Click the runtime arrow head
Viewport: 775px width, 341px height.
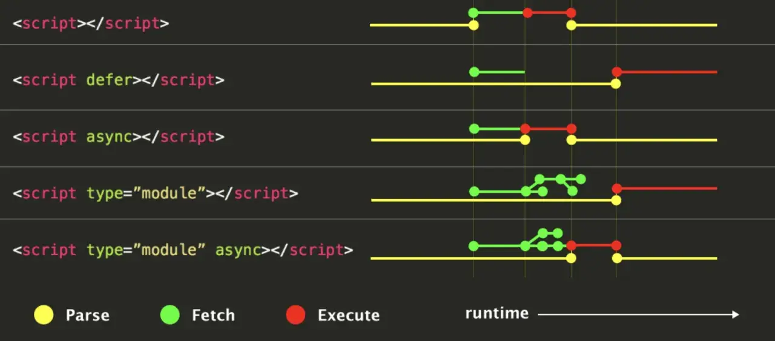click(x=735, y=314)
